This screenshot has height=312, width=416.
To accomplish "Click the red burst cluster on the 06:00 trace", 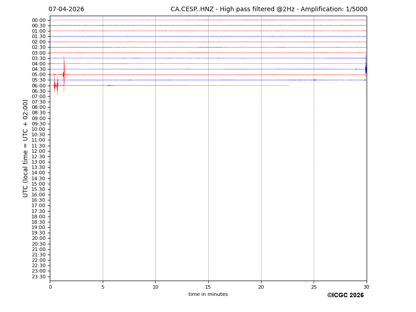I will (56, 85).
